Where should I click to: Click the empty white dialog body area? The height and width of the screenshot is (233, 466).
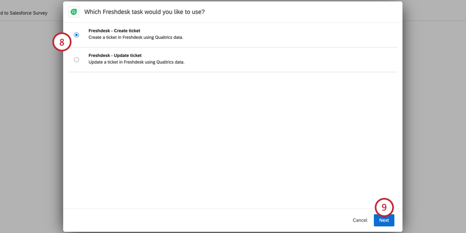point(232,140)
